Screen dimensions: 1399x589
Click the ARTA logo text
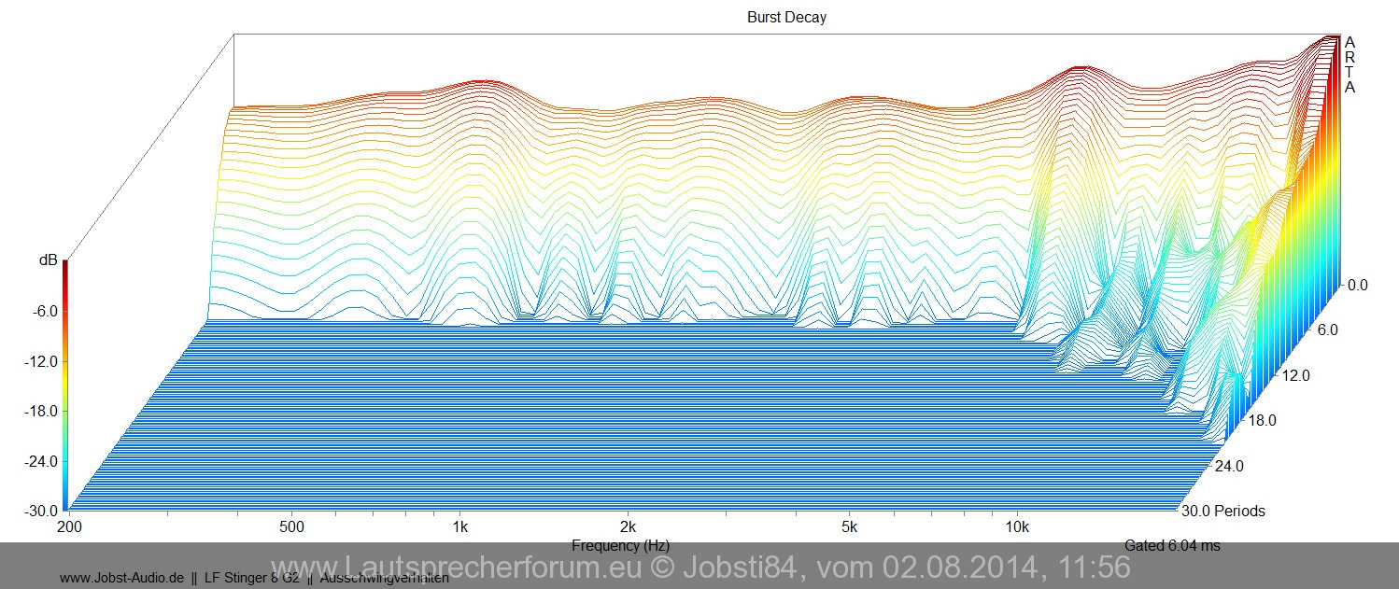[x=1350, y=64]
